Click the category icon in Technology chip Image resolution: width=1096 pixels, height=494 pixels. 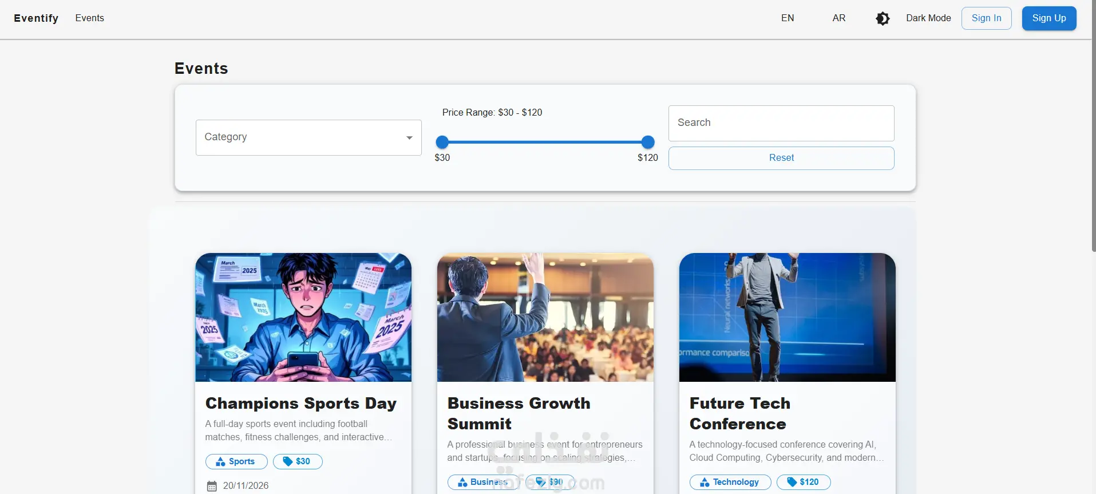click(705, 482)
